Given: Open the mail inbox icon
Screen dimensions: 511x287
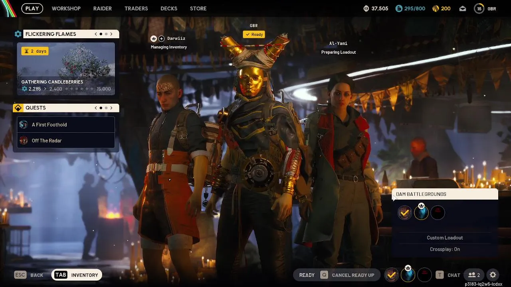Looking at the screenshot, I should (x=463, y=8).
